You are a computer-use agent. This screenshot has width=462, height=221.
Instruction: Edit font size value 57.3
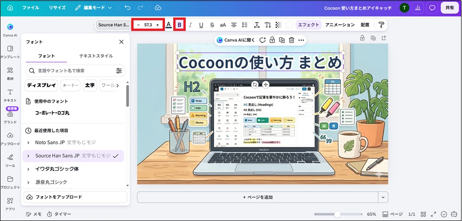[148, 25]
